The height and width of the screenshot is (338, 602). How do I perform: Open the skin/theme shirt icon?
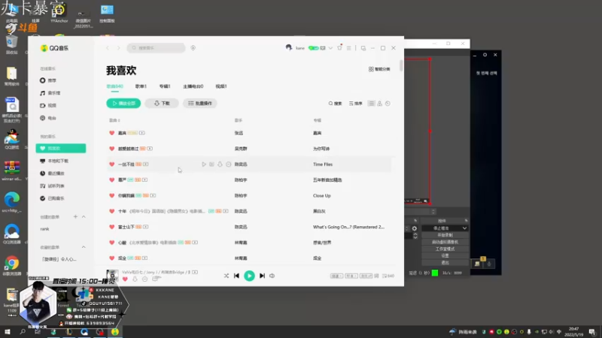pos(339,48)
